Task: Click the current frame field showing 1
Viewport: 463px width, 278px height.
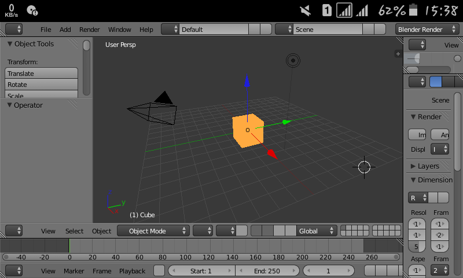Action: (328, 270)
